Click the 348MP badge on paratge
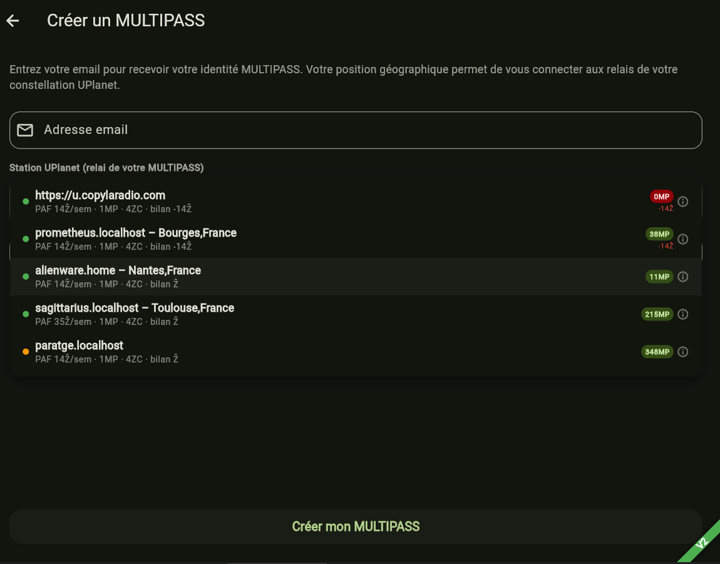The image size is (720, 564). 657,352
